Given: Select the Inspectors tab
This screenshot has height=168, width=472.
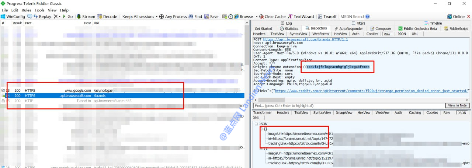Looking at the screenshot, I should [316, 28].
